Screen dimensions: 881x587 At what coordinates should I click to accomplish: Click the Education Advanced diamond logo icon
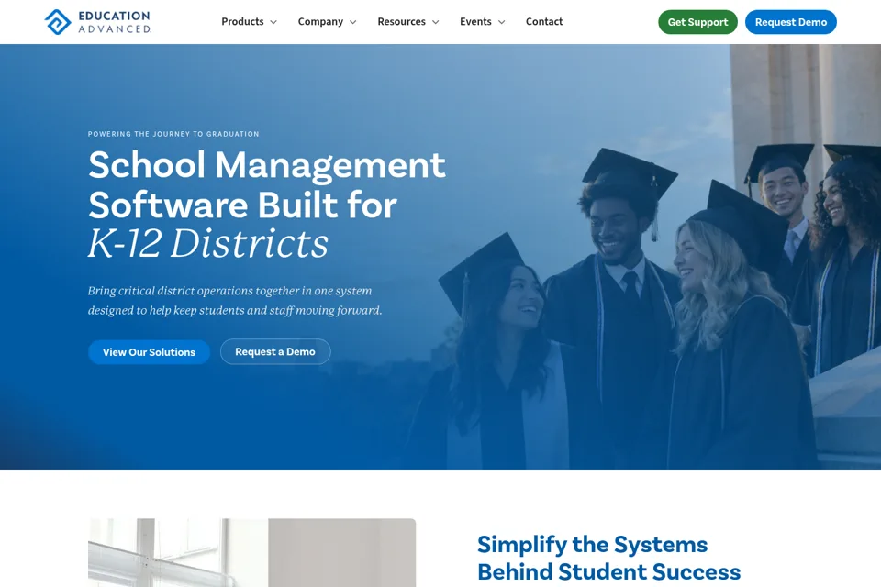coord(57,22)
